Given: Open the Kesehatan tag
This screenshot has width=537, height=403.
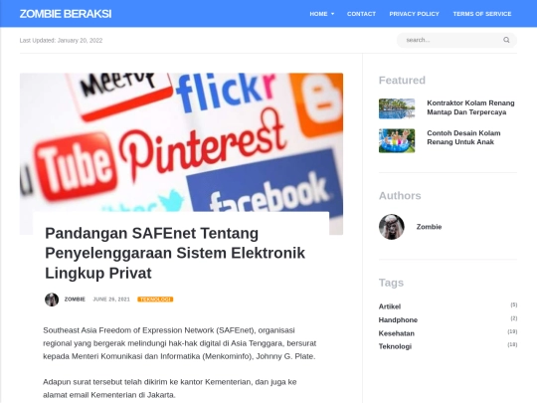Looking at the screenshot, I should 396,333.
